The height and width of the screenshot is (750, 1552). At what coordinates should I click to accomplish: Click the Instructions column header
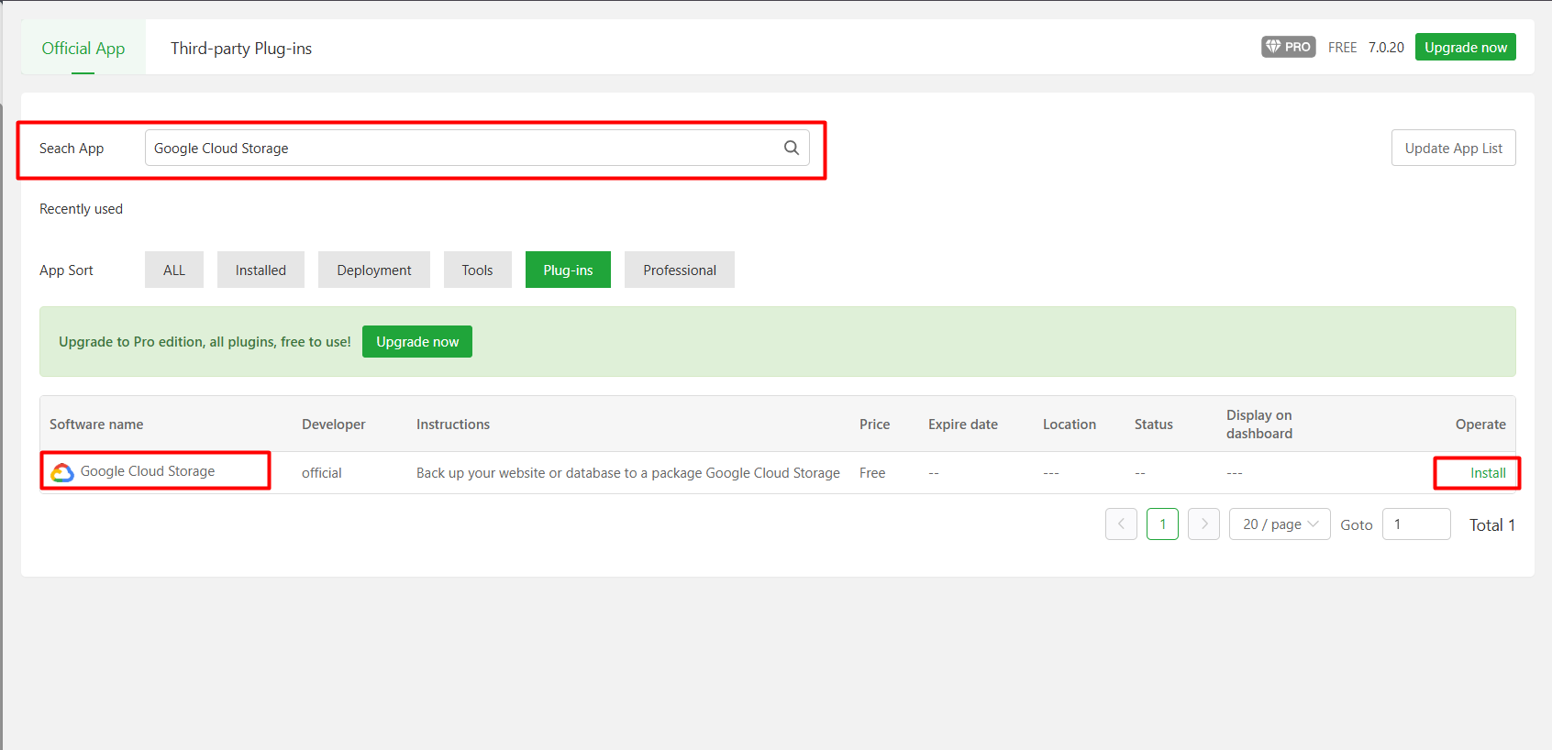(x=453, y=425)
